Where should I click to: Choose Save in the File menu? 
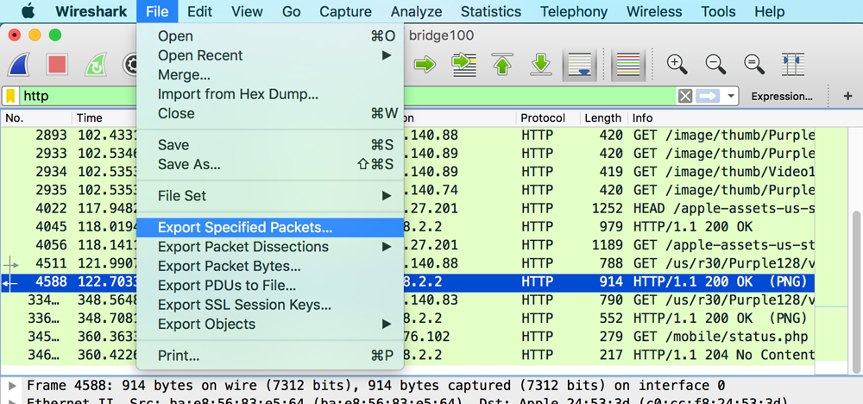(x=270, y=145)
